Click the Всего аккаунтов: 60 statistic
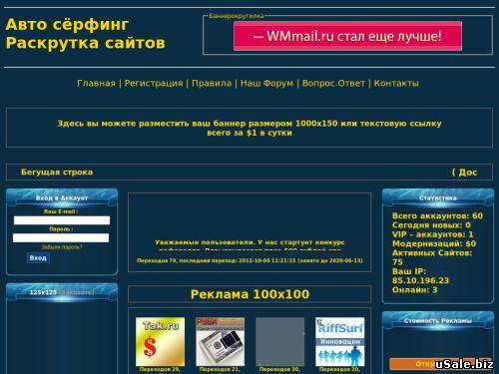 437,215
